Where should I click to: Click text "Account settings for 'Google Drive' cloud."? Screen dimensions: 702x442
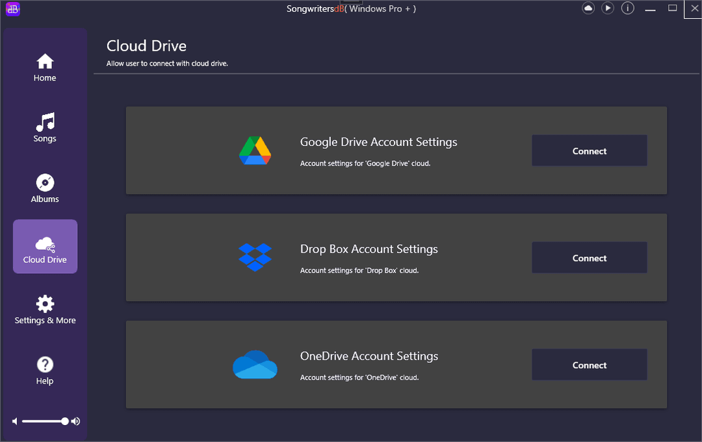point(365,164)
